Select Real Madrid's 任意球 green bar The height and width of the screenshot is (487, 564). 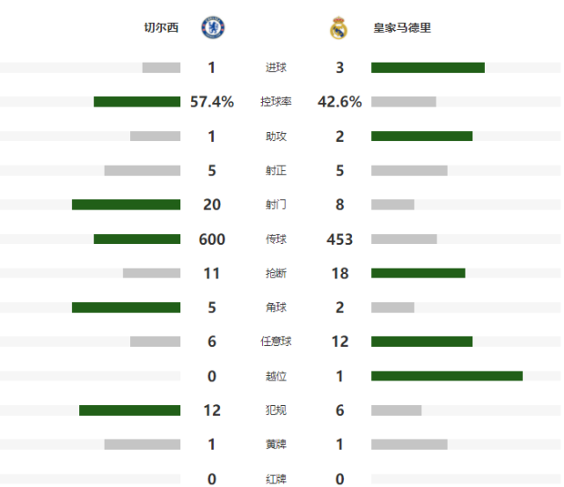422,342
